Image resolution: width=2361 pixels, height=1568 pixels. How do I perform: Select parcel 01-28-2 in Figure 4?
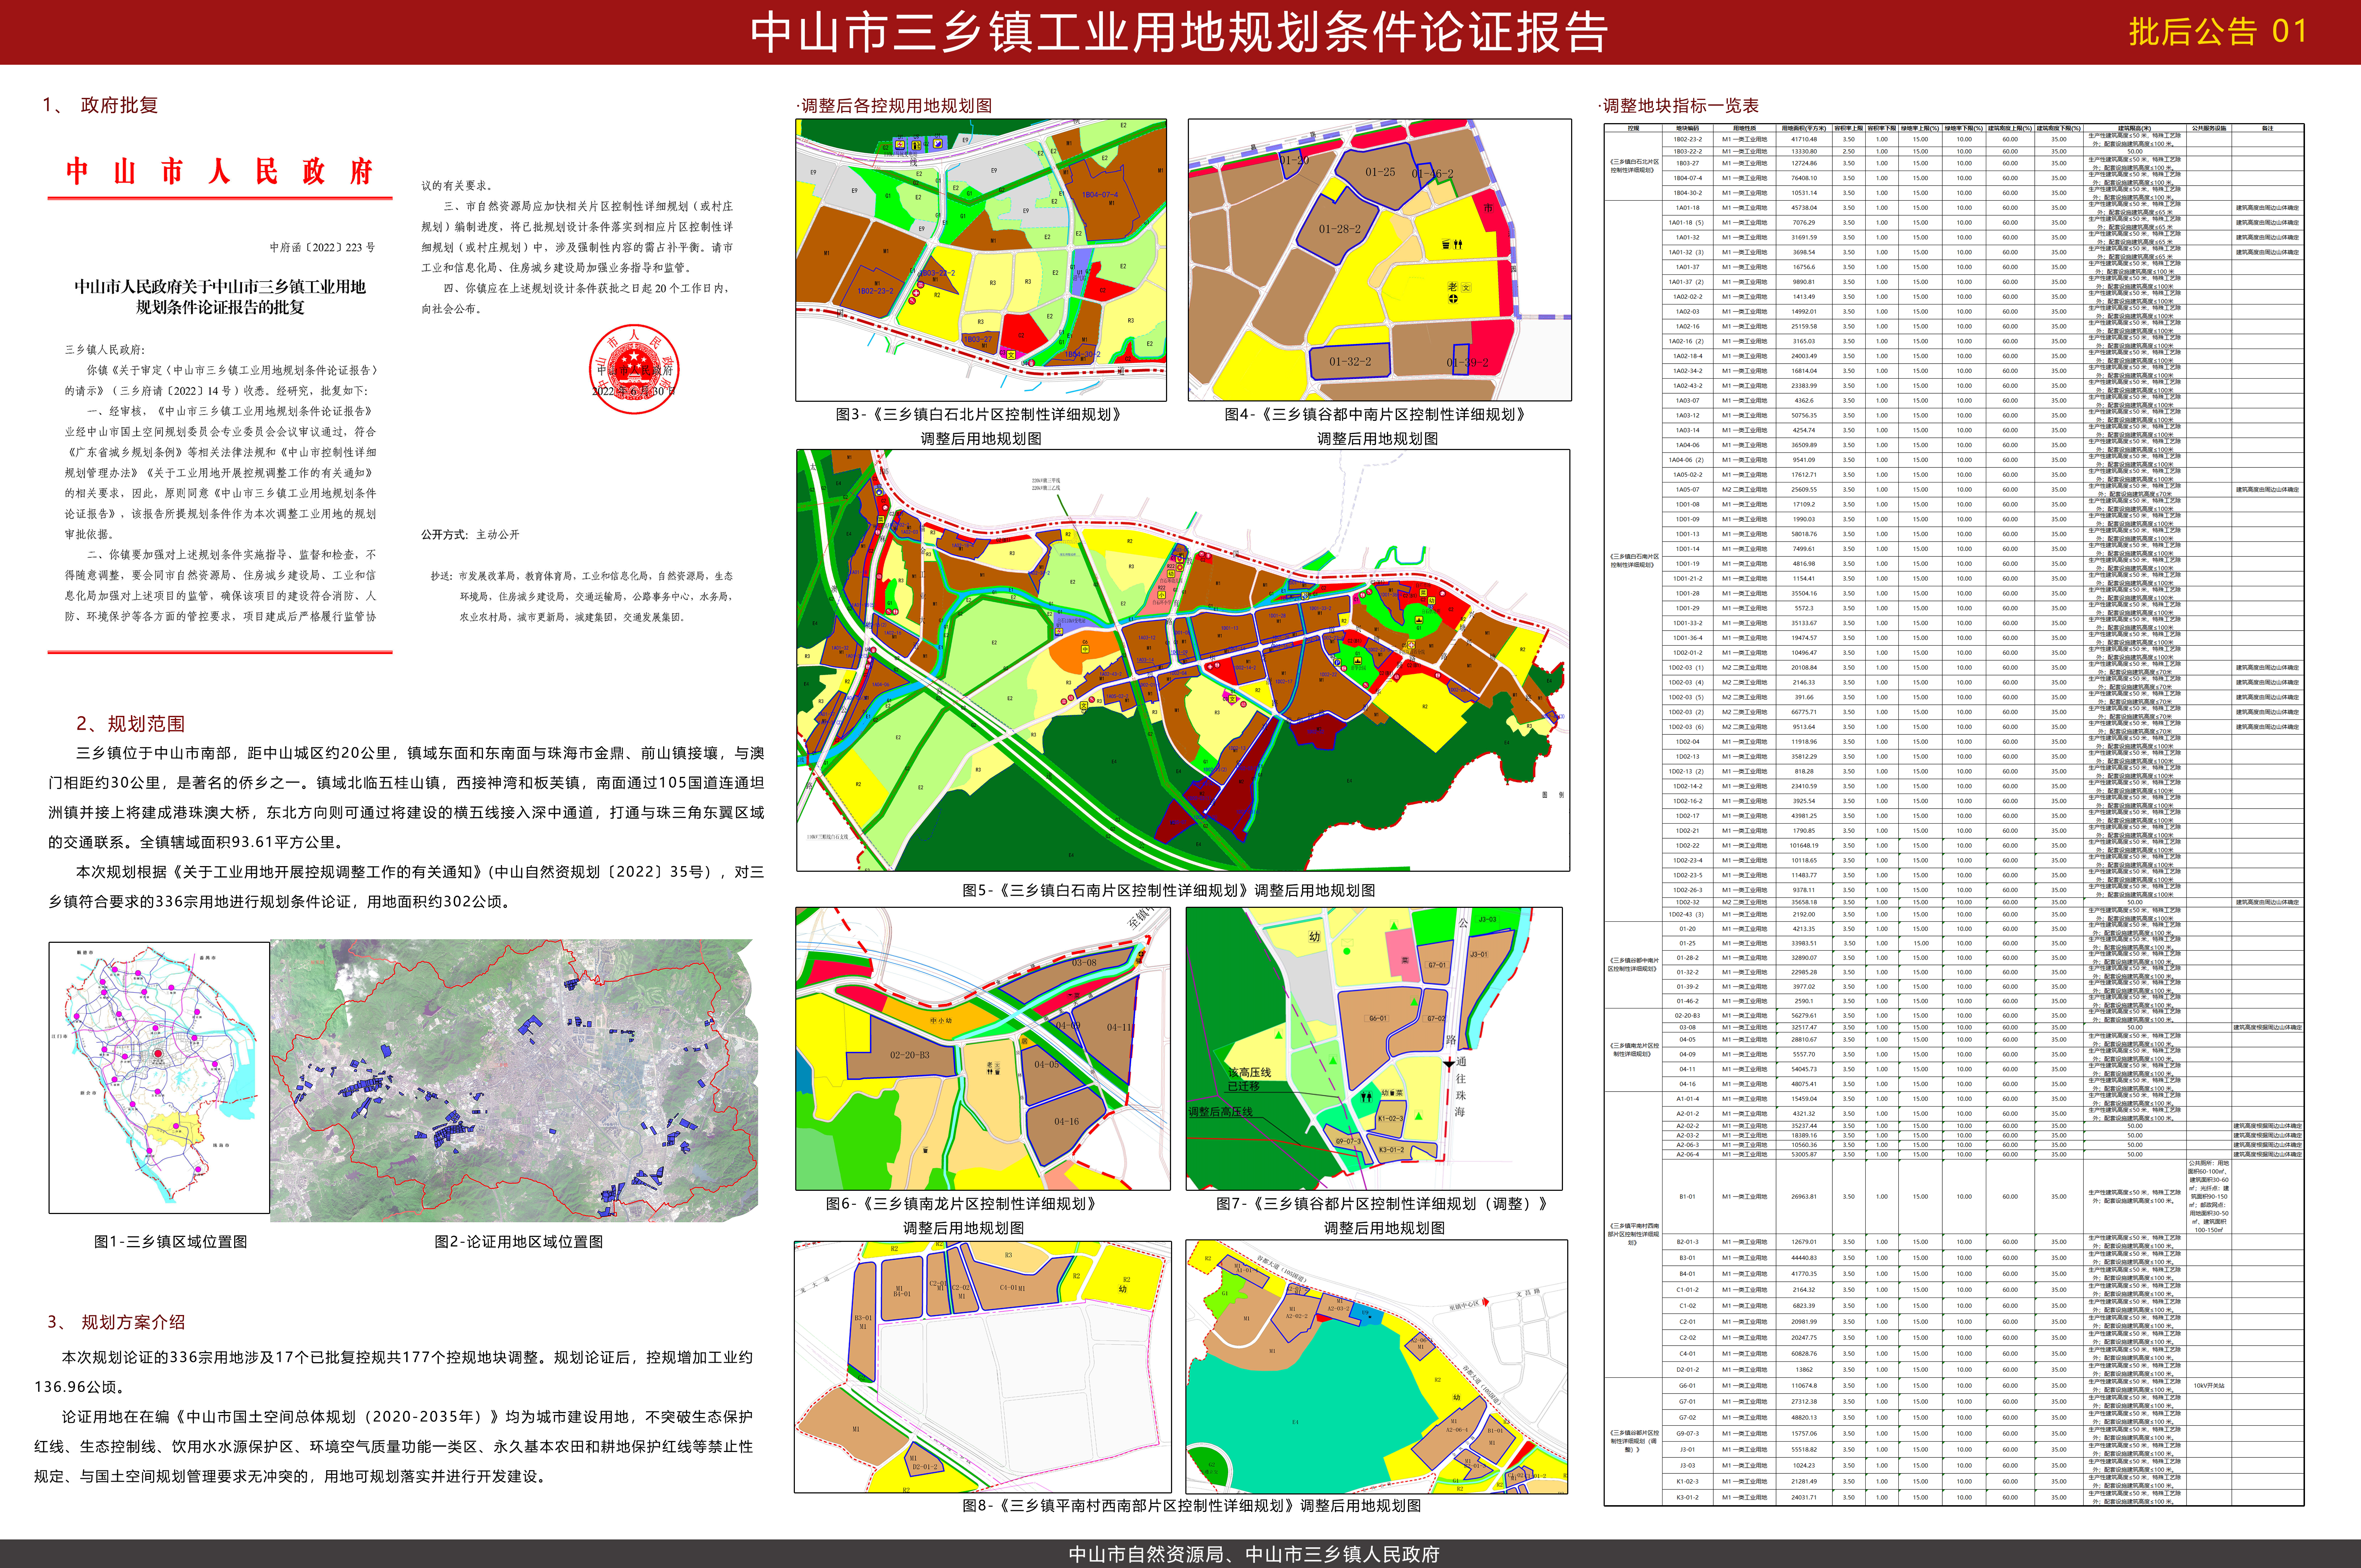1339,229
